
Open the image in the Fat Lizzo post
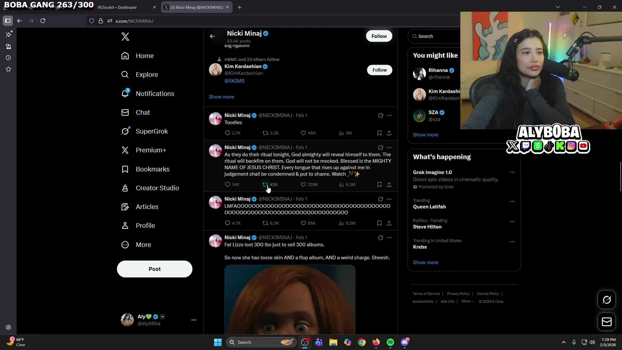[x=290, y=299]
